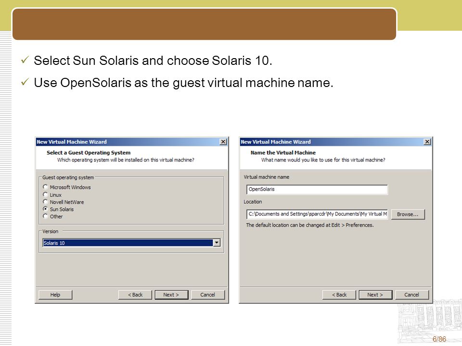Click the 'Guest operating system' group label
Viewport: 462px width, 346px height.
click(68, 177)
